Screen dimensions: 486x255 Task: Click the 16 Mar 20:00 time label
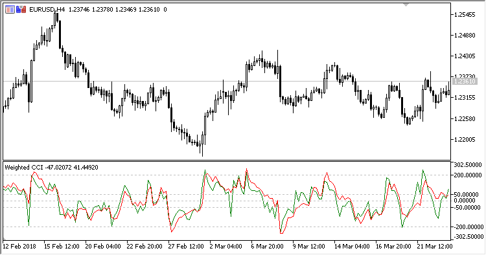click(x=393, y=247)
